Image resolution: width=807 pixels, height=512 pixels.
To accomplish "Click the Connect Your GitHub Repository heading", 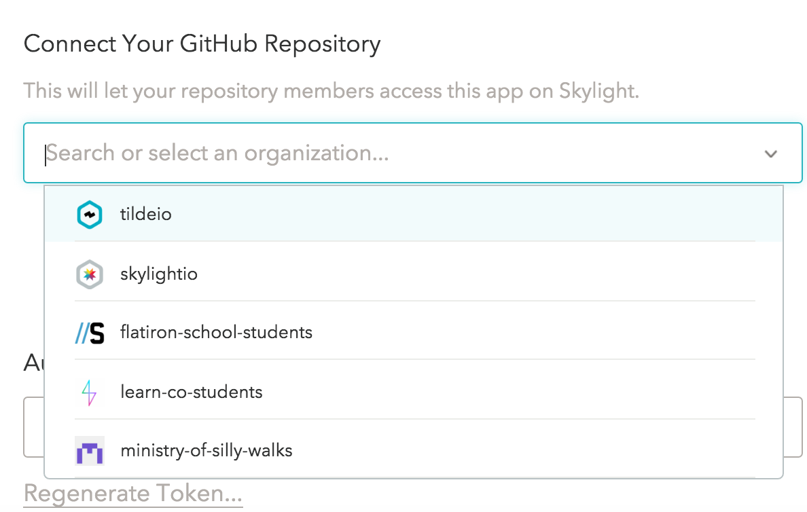I will click(202, 43).
